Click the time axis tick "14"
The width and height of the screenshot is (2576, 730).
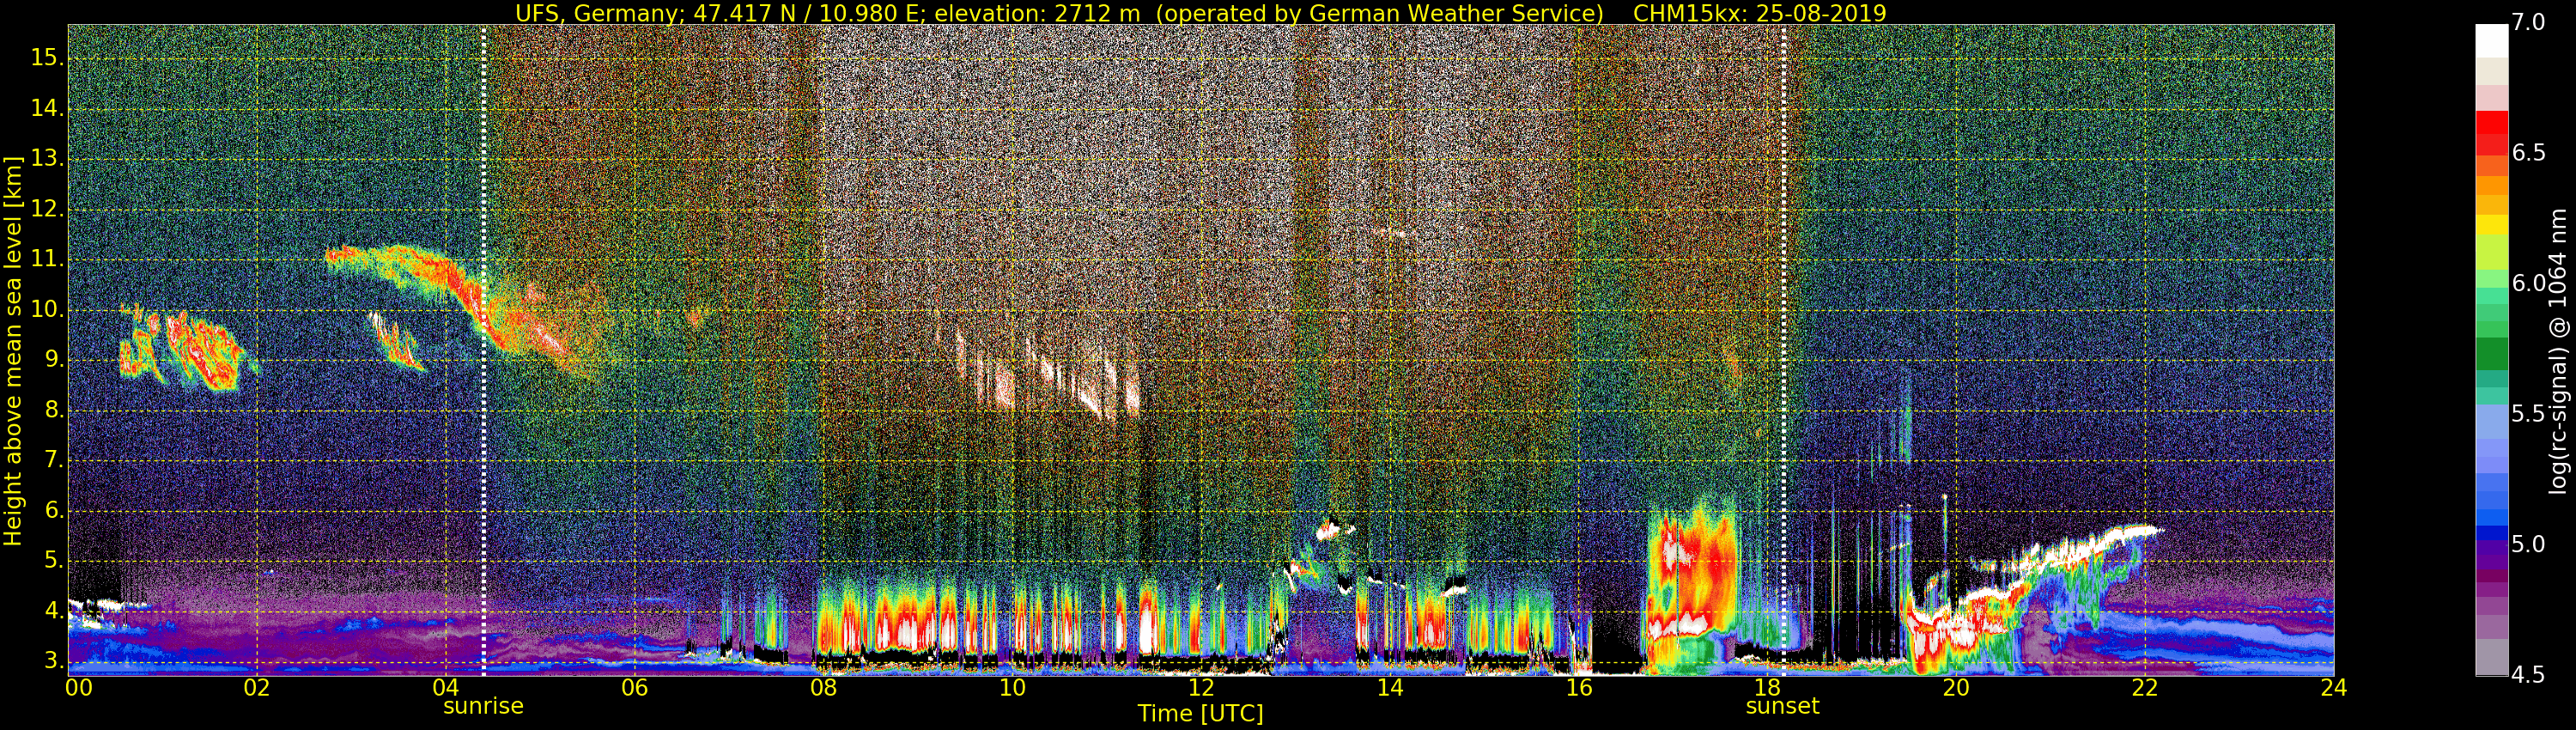click(x=1390, y=688)
